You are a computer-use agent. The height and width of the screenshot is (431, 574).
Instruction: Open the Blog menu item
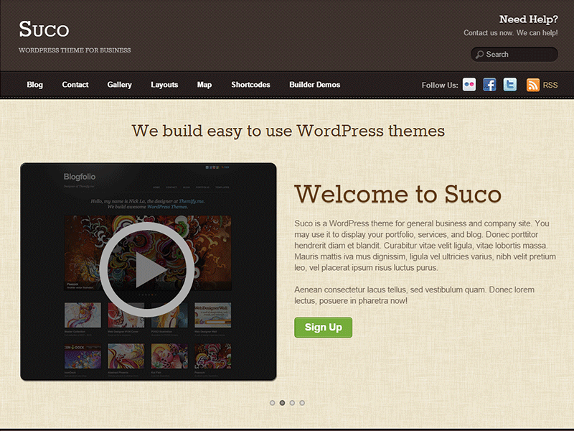pos(35,85)
